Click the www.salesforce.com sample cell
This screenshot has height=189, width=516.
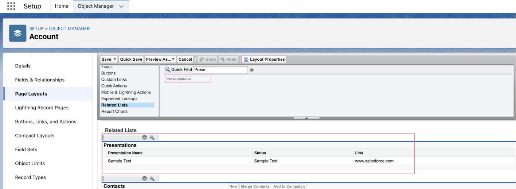pyautogui.click(x=374, y=161)
